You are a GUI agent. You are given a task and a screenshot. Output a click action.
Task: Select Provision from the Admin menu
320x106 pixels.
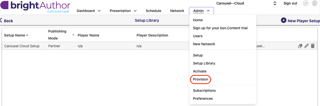pyautogui.click(x=200, y=79)
